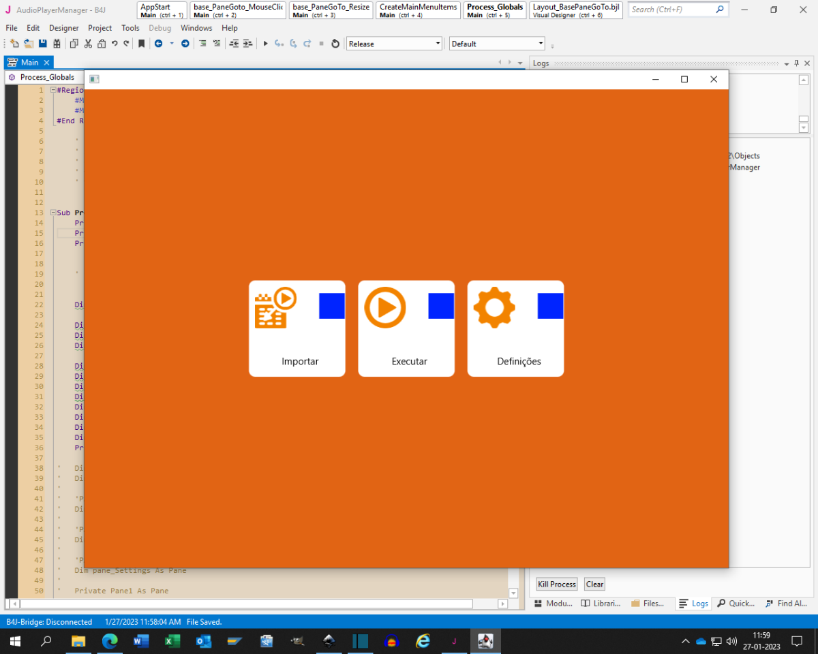This screenshot has height=654, width=818.
Task: Click the Undo arrow in toolbar
Action: pyautogui.click(x=115, y=44)
